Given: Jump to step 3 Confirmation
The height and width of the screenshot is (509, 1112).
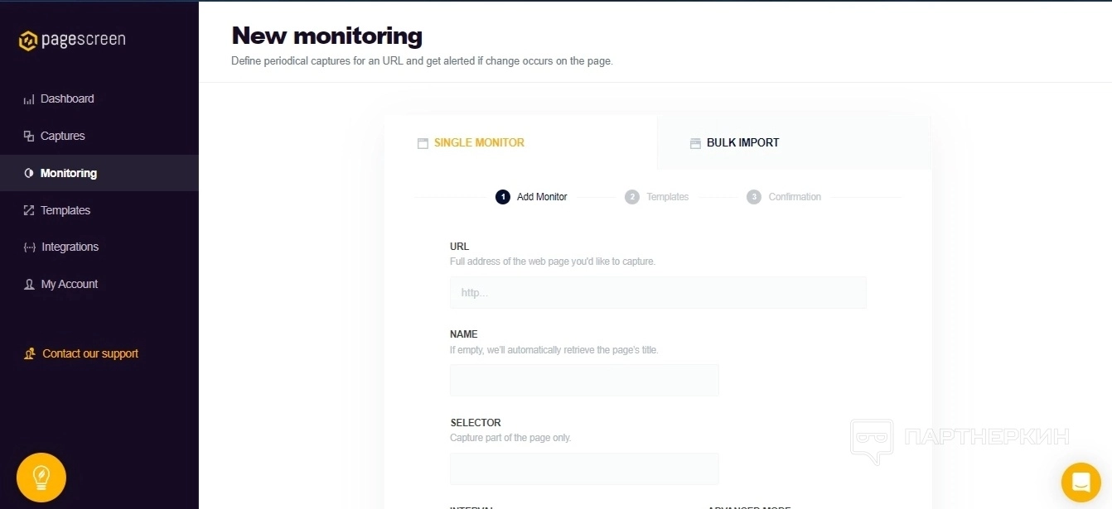Looking at the screenshot, I should pos(784,197).
